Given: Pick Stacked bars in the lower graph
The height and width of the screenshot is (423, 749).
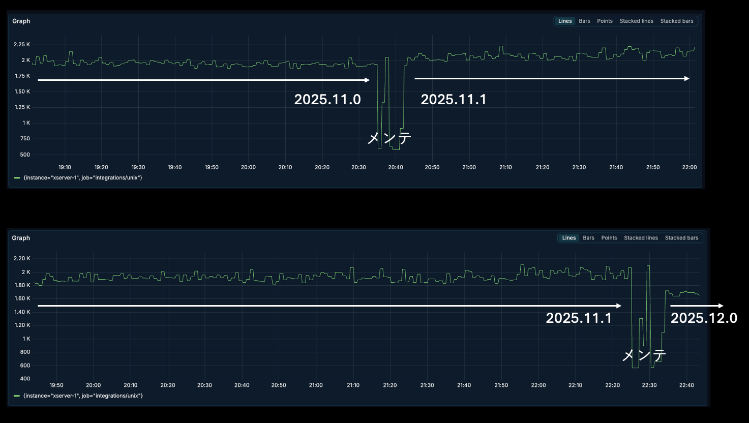Looking at the screenshot, I should (x=681, y=238).
